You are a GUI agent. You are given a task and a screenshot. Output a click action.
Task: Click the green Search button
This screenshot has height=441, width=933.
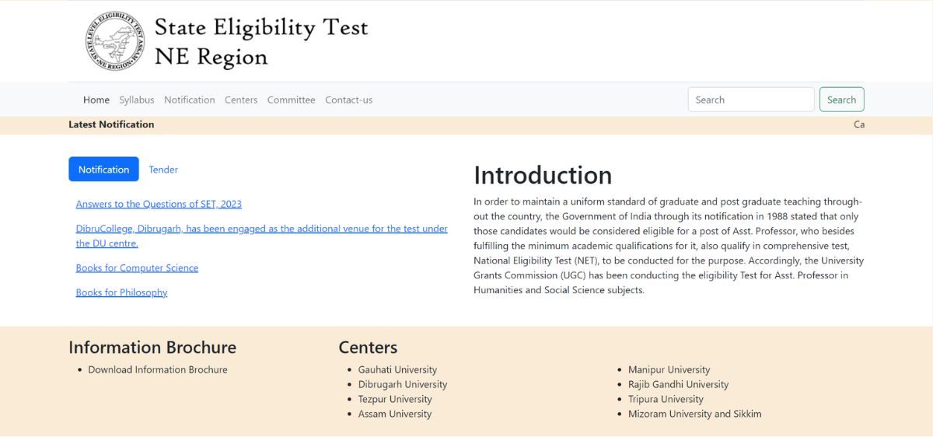(x=841, y=100)
